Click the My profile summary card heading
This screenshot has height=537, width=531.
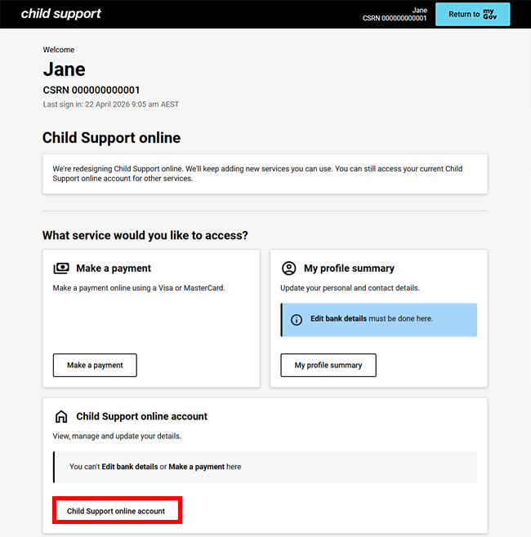349,268
